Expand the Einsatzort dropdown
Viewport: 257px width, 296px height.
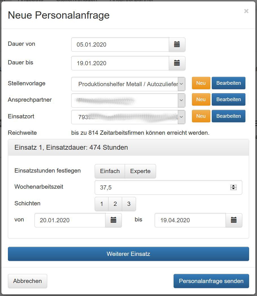(181, 117)
